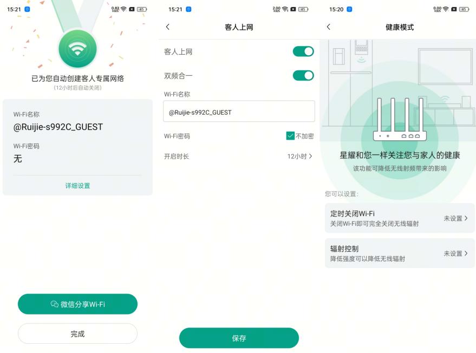Click the Wi-Fi名称 input field showing @Ruijie-s992C_GUEST
This screenshot has height=353, width=476.
[x=238, y=111]
